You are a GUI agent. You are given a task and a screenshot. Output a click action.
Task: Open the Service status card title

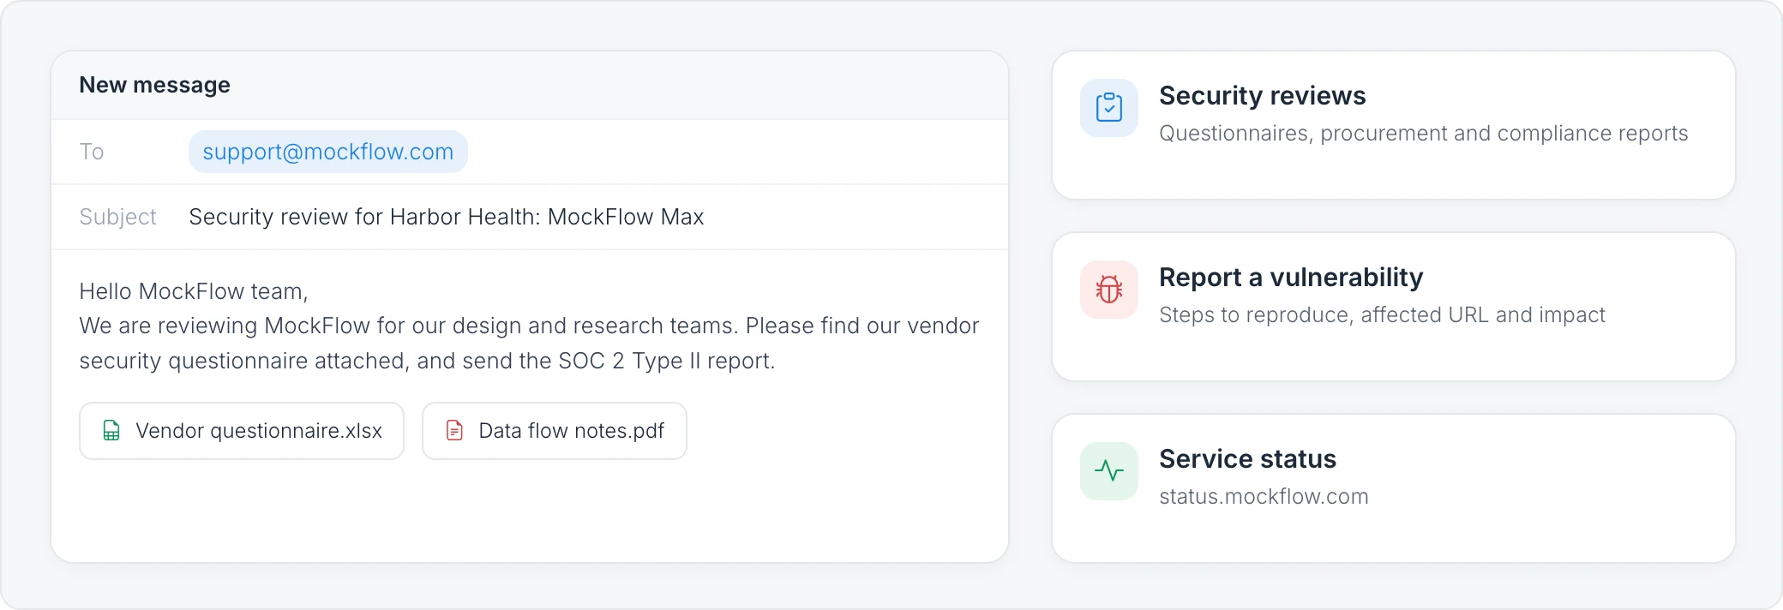click(x=1247, y=459)
